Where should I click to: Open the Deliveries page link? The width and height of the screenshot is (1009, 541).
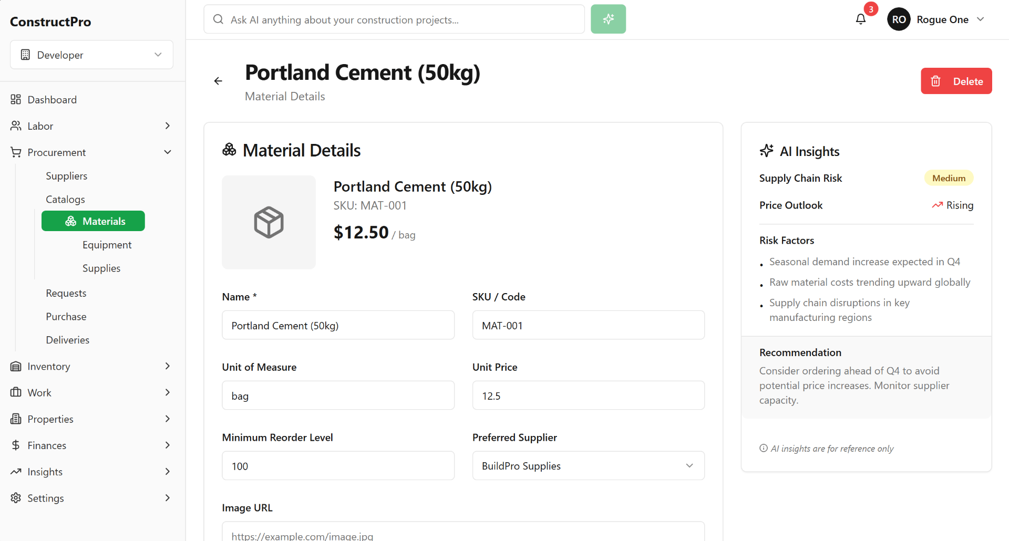coord(67,340)
